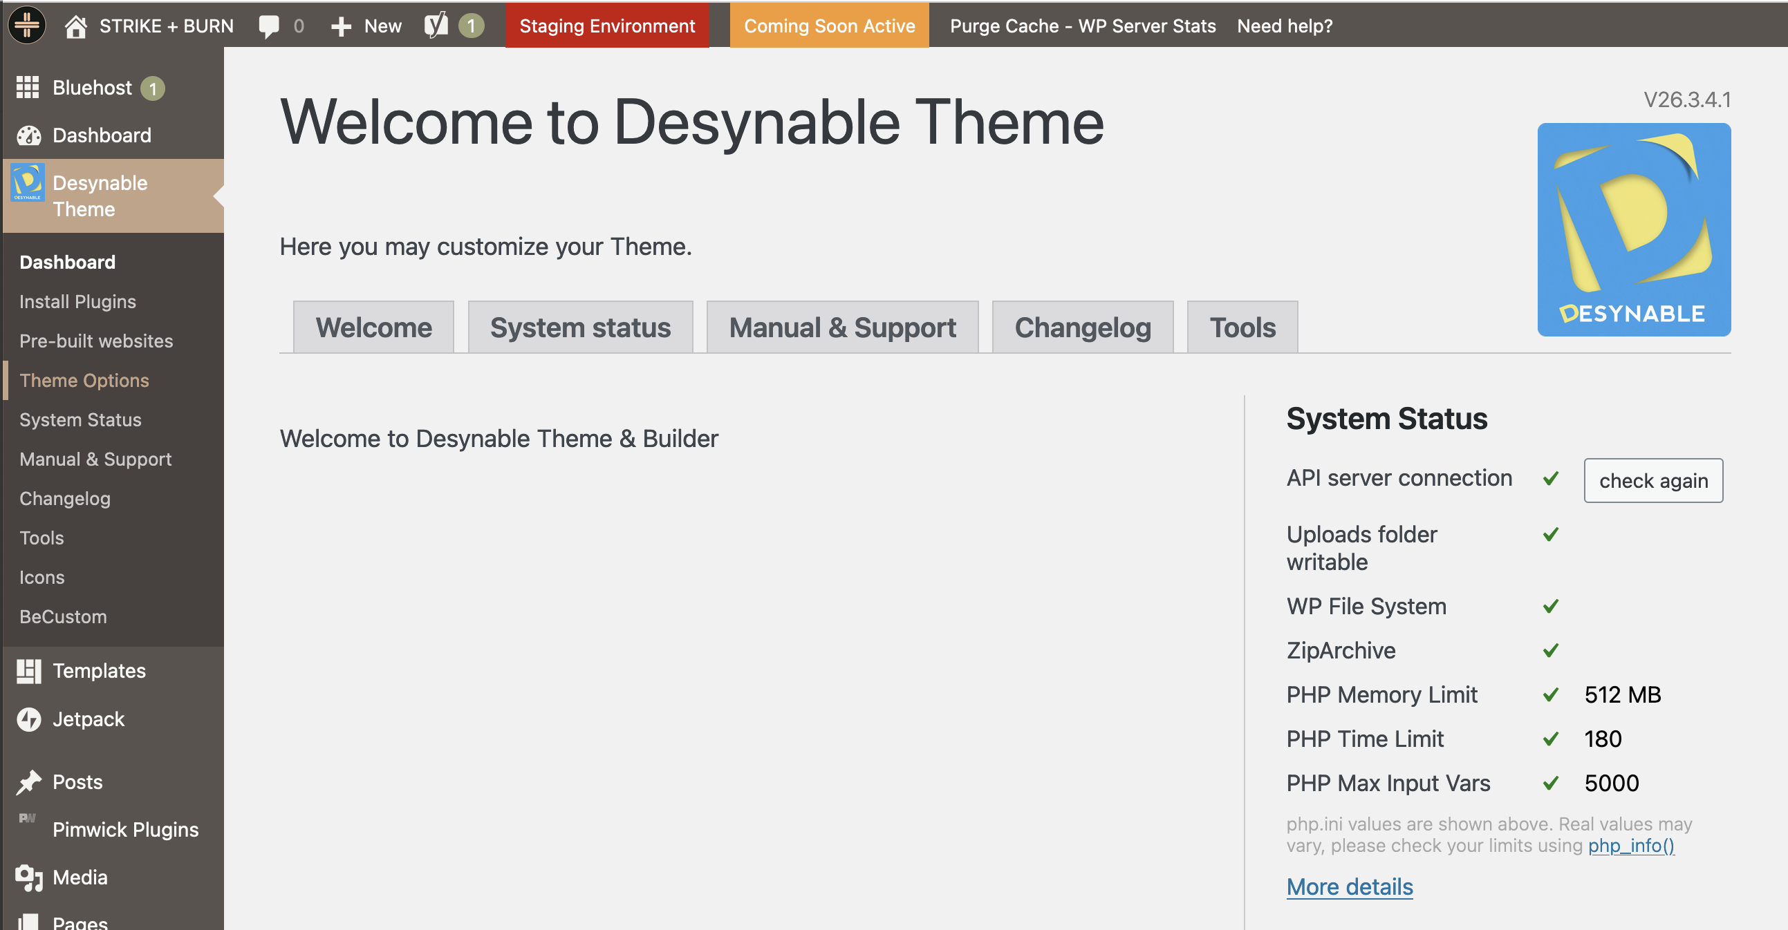This screenshot has width=1788, height=930.
Task: Open Media sidebar menu
Action: 113,877
